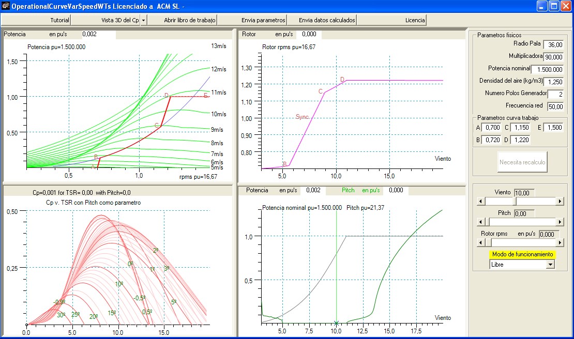The width and height of the screenshot is (574, 339).
Task: Click right arrow of Rotor rpms slider
Action: coord(560,242)
